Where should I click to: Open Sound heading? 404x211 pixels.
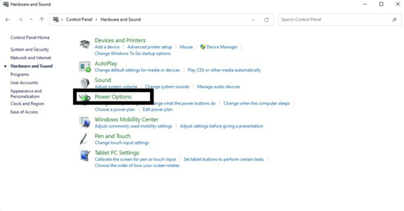(x=103, y=80)
